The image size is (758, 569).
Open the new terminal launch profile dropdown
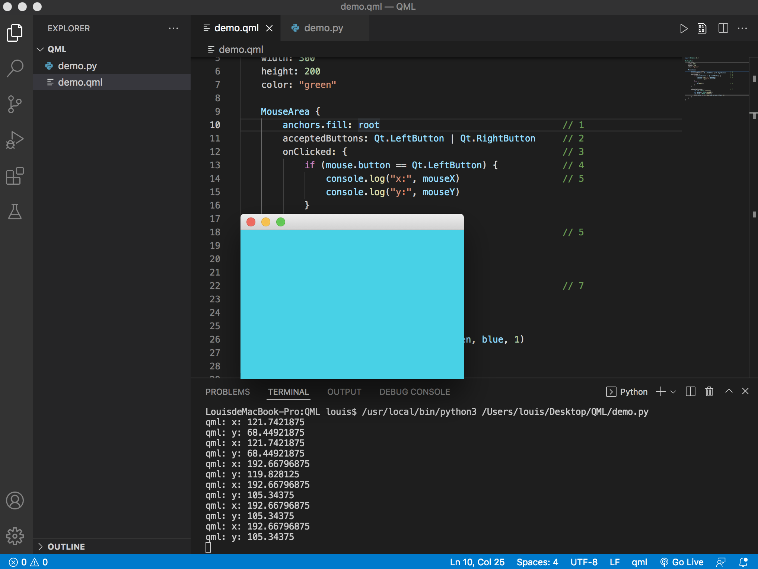click(x=673, y=392)
